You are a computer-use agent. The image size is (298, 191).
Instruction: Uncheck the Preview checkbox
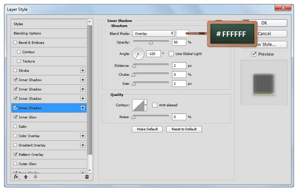[x=254, y=54]
